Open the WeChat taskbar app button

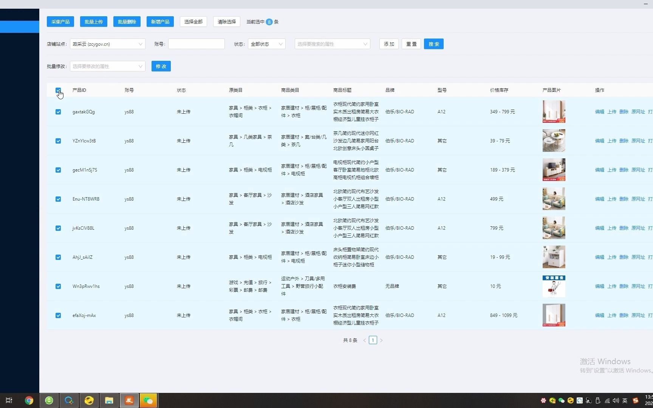coord(148,400)
